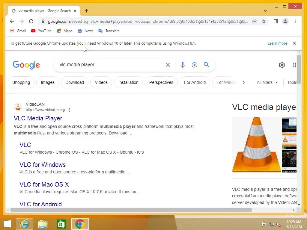The image size is (307, 230).
Task: Select the Download filter chip
Action: (75, 82)
